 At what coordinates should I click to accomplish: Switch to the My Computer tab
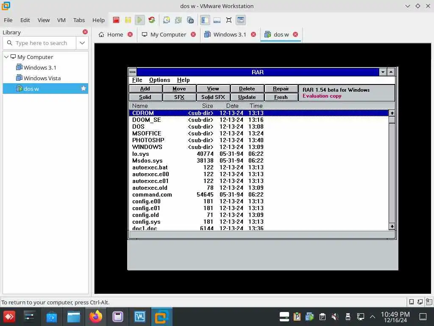tap(164, 34)
